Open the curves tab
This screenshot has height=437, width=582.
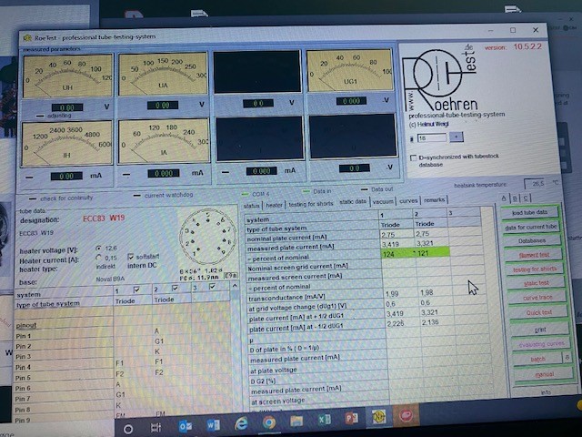coord(408,200)
